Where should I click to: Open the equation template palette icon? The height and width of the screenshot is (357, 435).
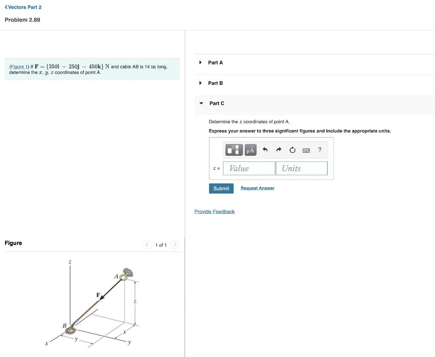233,149
